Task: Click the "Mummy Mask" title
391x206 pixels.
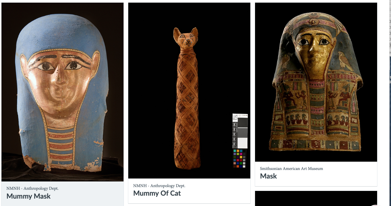Action: click(x=28, y=196)
